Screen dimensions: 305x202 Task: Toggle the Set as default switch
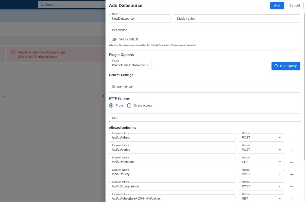click(x=113, y=39)
